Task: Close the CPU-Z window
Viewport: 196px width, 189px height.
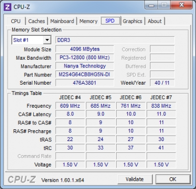Action: [x=181, y=5]
